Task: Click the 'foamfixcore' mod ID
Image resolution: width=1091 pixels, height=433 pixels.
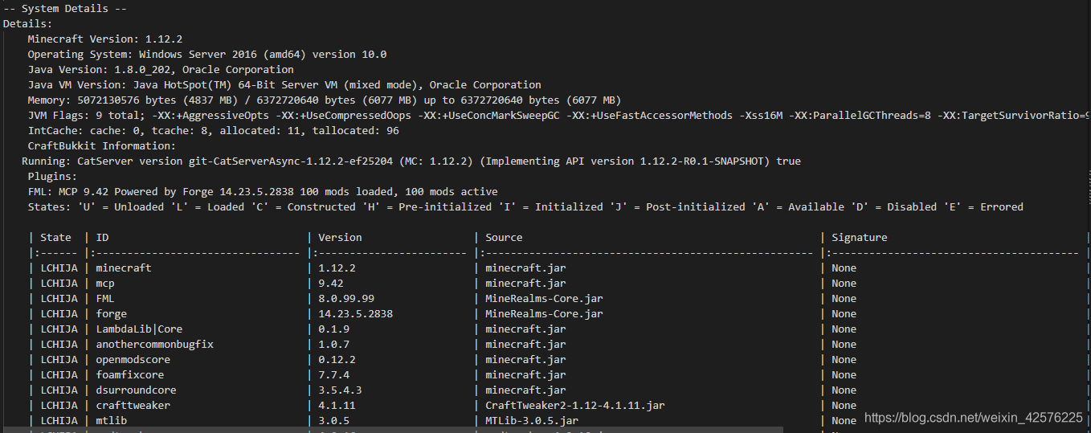Action: (x=129, y=374)
